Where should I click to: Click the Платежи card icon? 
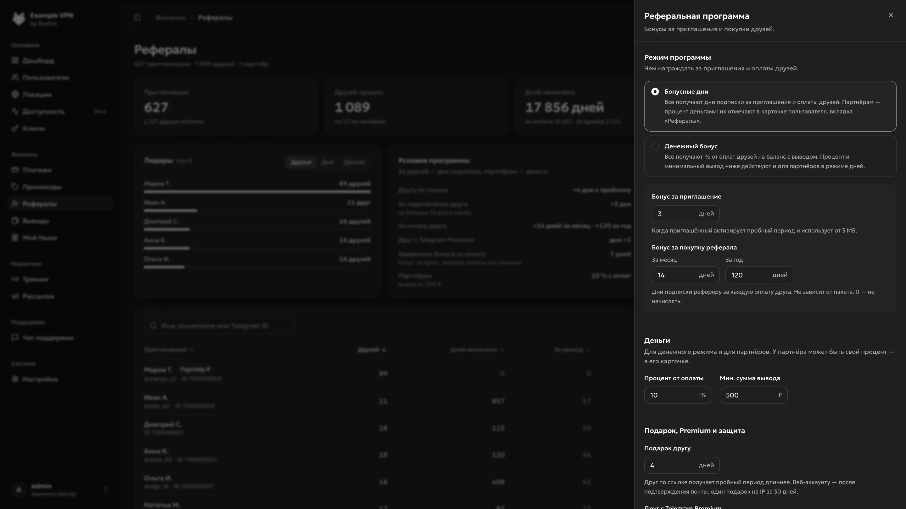click(x=15, y=170)
